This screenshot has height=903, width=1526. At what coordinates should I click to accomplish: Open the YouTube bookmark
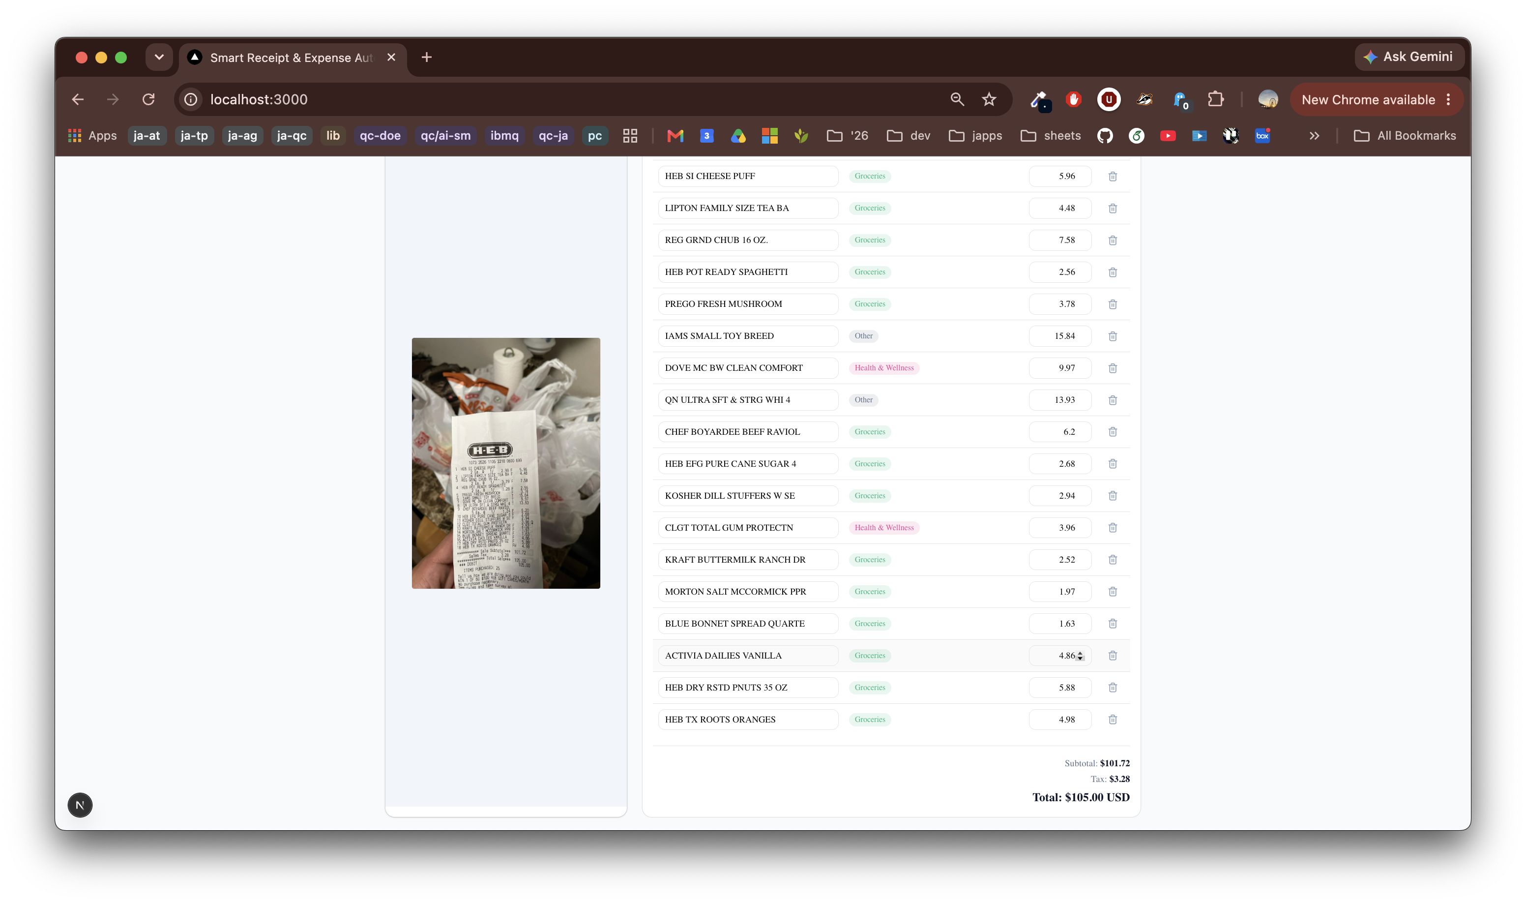click(x=1168, y=136)
